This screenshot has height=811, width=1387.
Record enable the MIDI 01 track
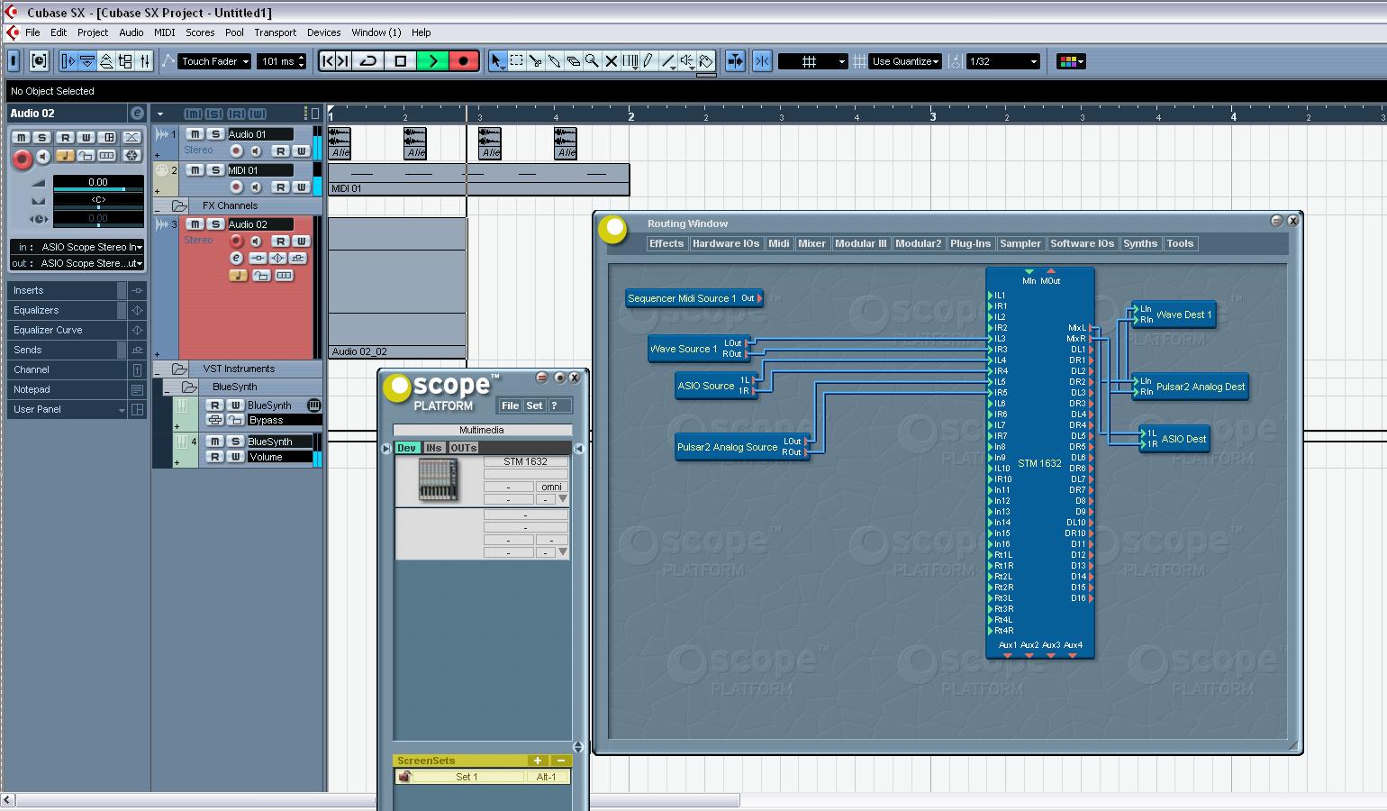237,187
